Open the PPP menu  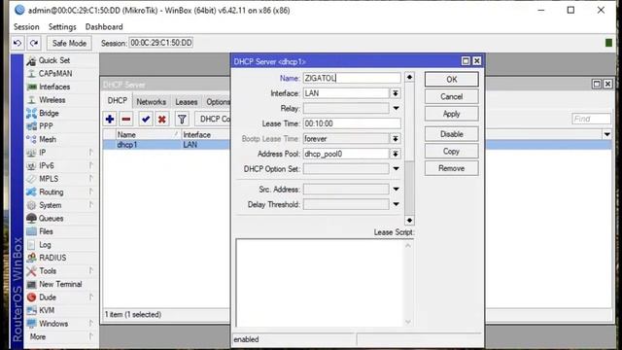46,126
